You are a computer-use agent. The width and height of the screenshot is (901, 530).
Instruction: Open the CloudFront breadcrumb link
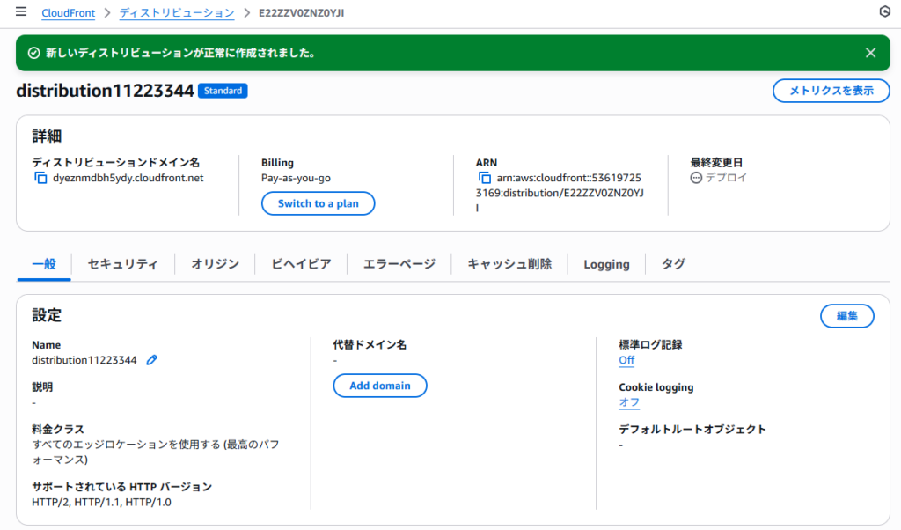68,13
